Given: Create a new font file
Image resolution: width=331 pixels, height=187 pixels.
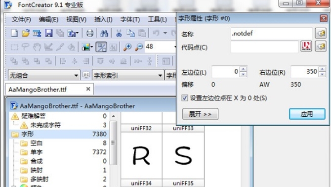Looking at the screenshot, I should [14, 33].
